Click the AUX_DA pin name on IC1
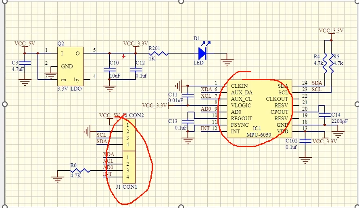Image resolution: width=359 pixels, height=208 pixels. (x=242, y=93)
